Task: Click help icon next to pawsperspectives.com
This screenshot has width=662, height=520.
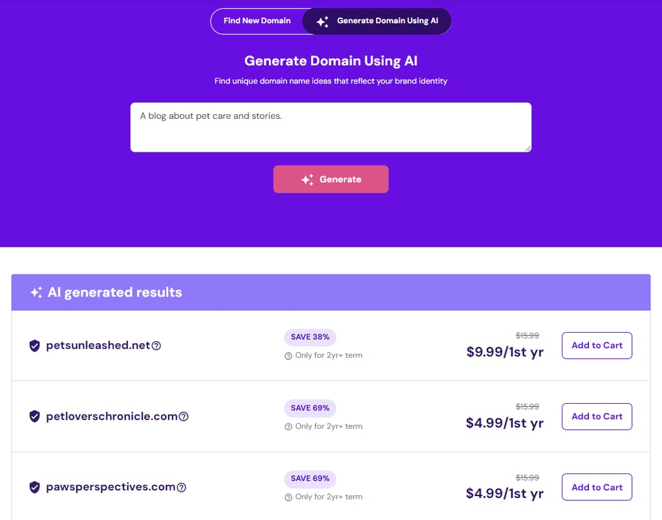Action: pos(181,488)
